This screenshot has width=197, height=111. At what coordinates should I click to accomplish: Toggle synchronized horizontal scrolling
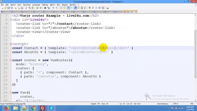click(x=64, y=8)
